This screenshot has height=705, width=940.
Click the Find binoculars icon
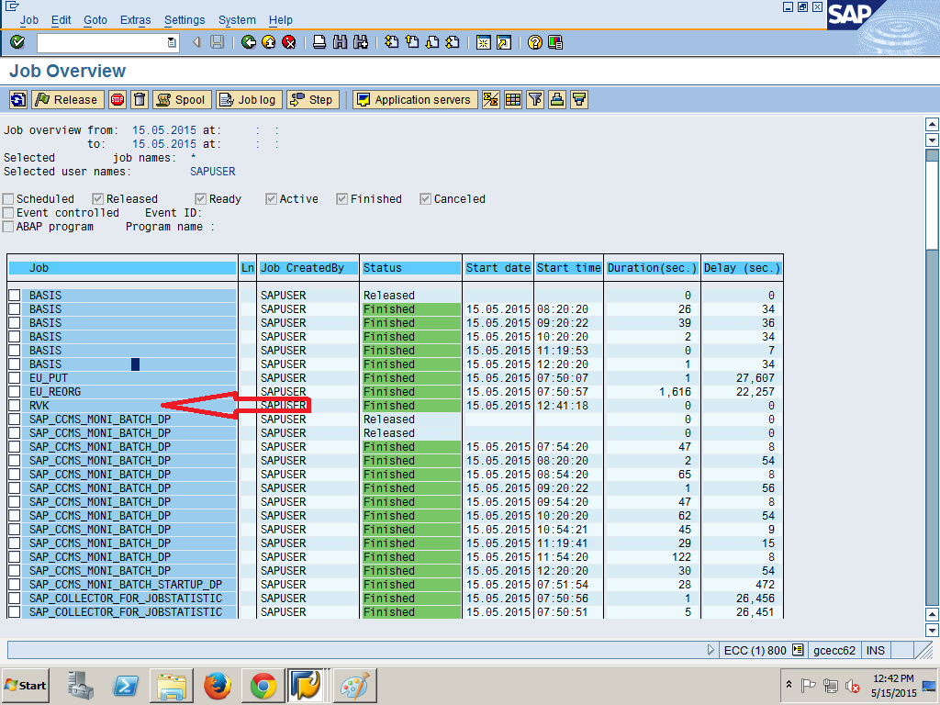(x=340, y=42)
